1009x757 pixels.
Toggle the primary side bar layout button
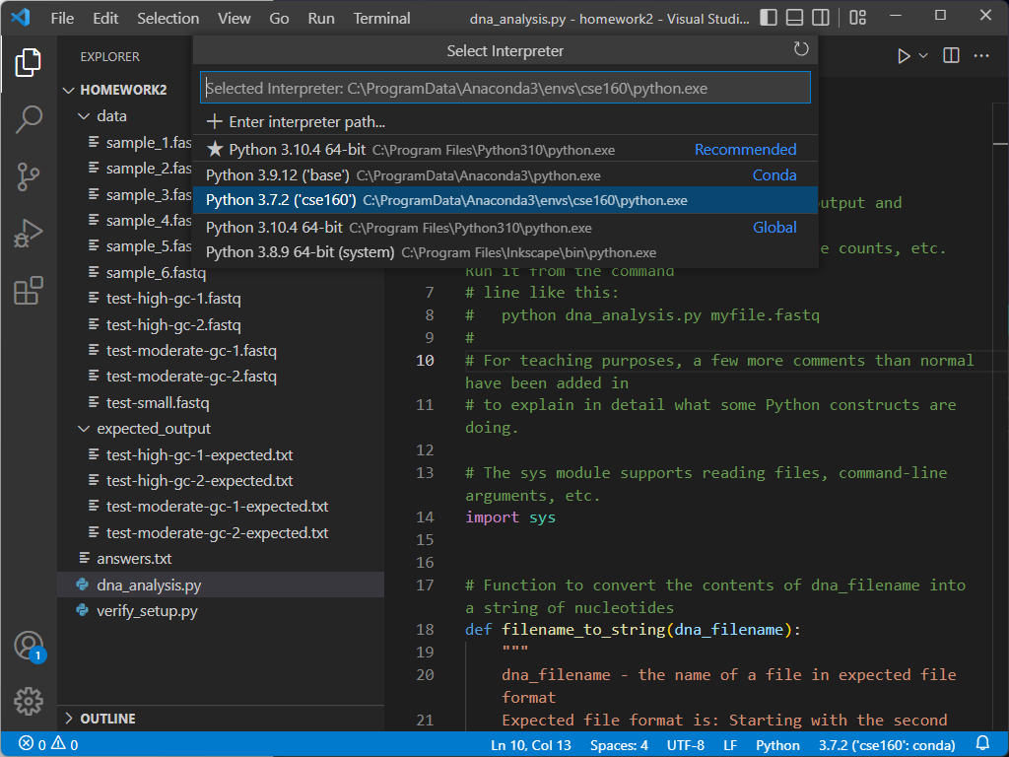click(769, 18)
